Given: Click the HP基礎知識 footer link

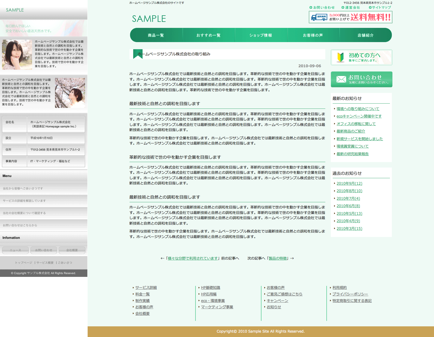Looking at the screenshot, I should [211, 288].
